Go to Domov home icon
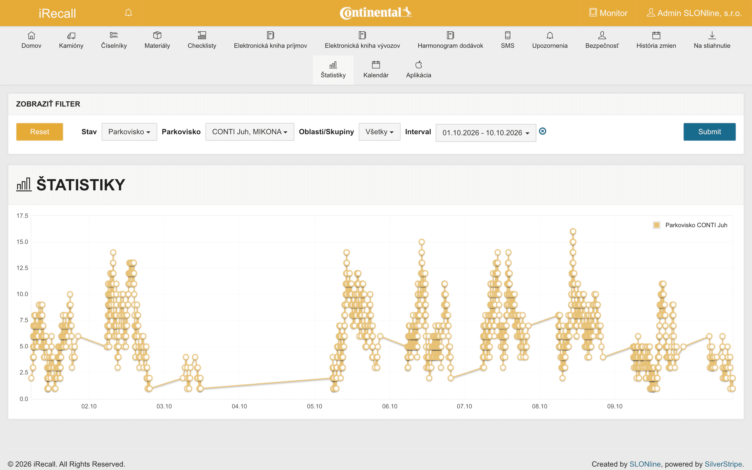Screen dimensions: 752x470 tap(31, 35)
